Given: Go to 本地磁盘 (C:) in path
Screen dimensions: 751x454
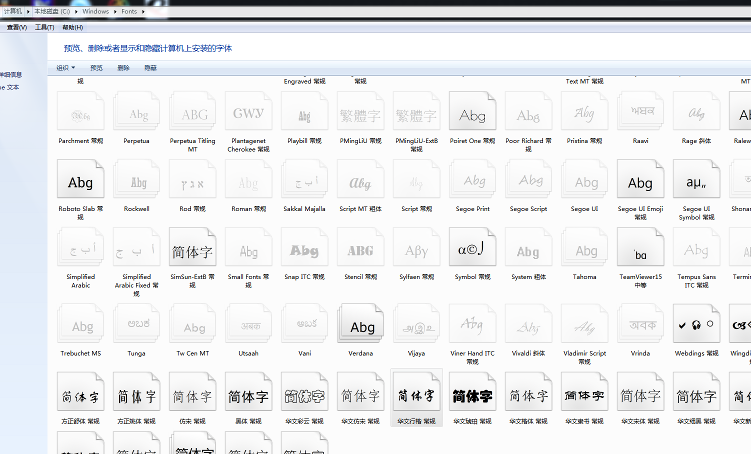Looking at the screenshot, I should [52, 11].
